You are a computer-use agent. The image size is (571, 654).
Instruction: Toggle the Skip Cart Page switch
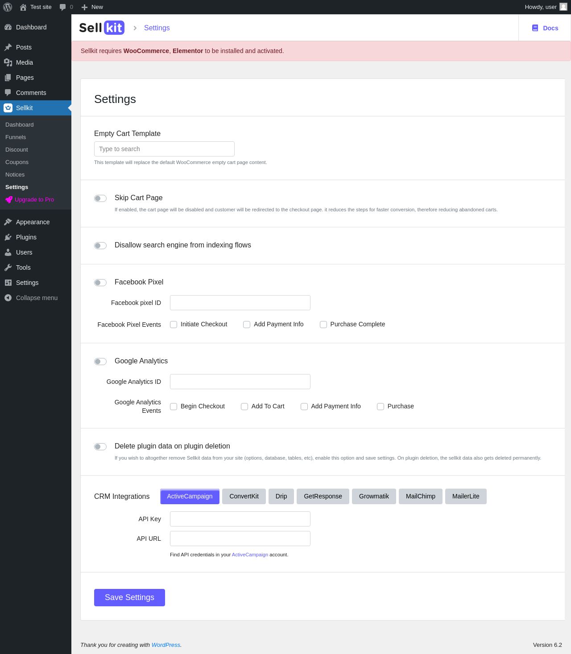(x=100, y=198)
